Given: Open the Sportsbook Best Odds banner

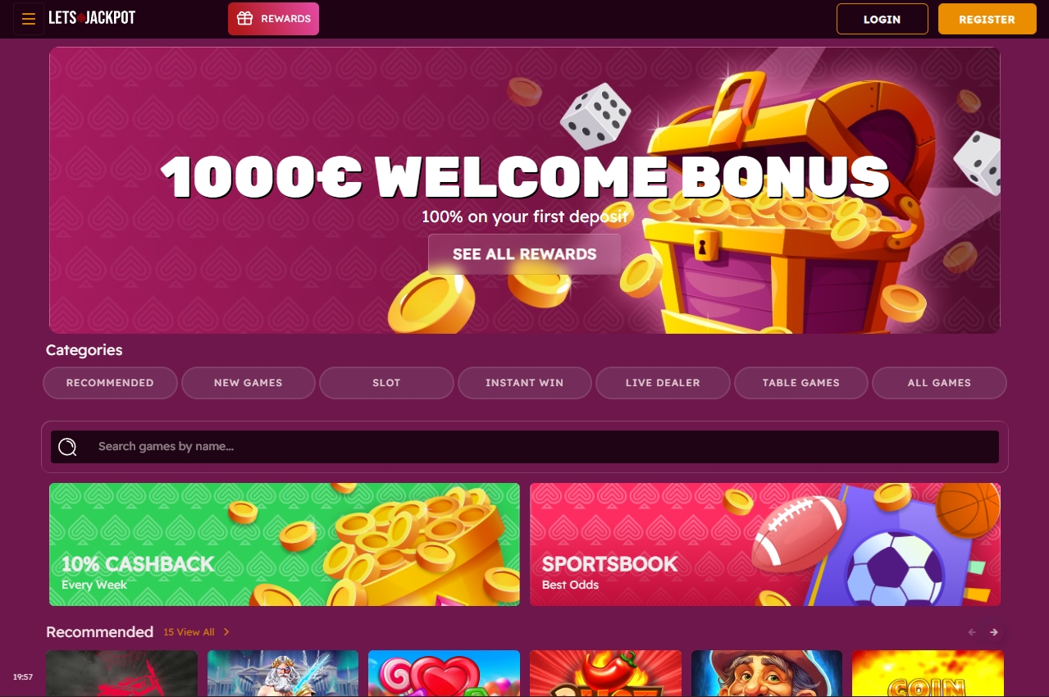Looking at the screenshot, I should (765, 544).
